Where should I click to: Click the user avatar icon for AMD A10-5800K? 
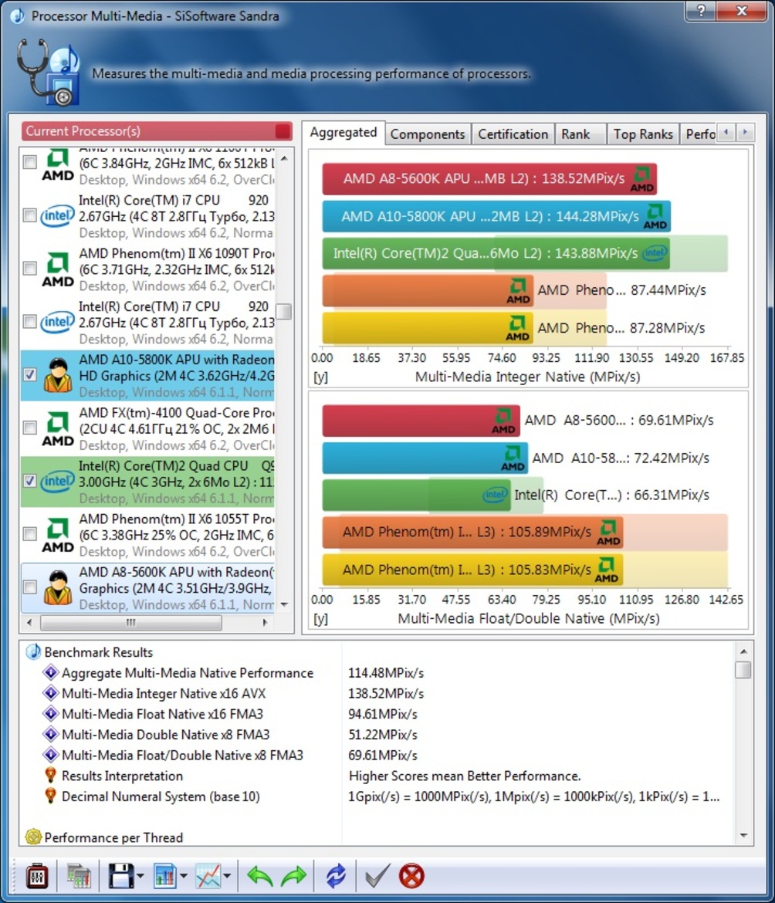coord(58,376)
